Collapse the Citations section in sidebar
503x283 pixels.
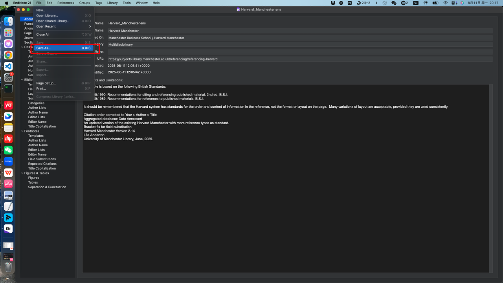click(22, 47)
